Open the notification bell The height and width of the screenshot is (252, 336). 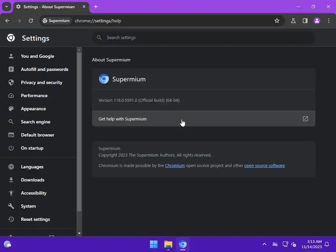point(327,244)
